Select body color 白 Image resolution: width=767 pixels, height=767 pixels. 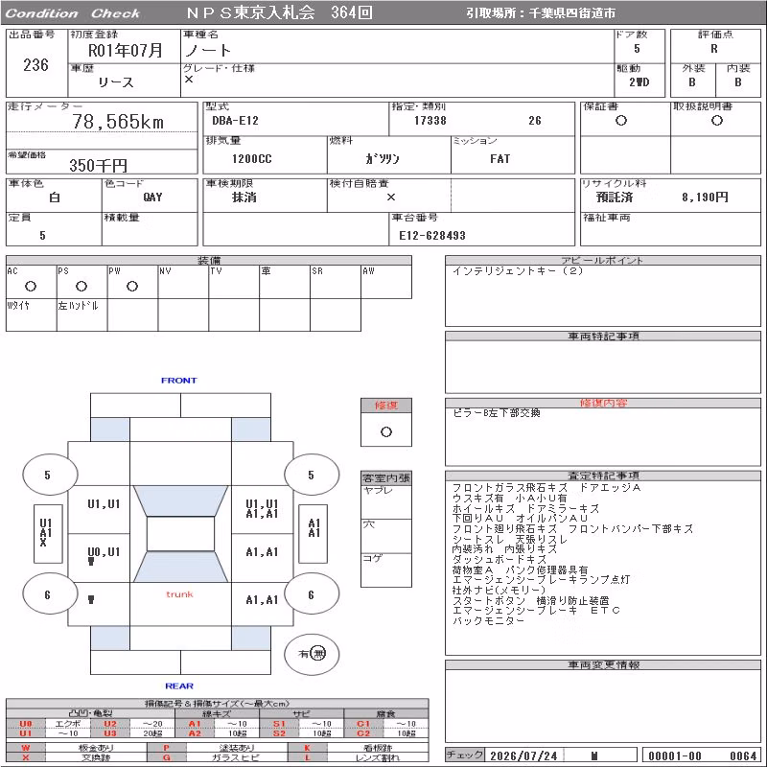pyautogui.click(x=55, y=198)
